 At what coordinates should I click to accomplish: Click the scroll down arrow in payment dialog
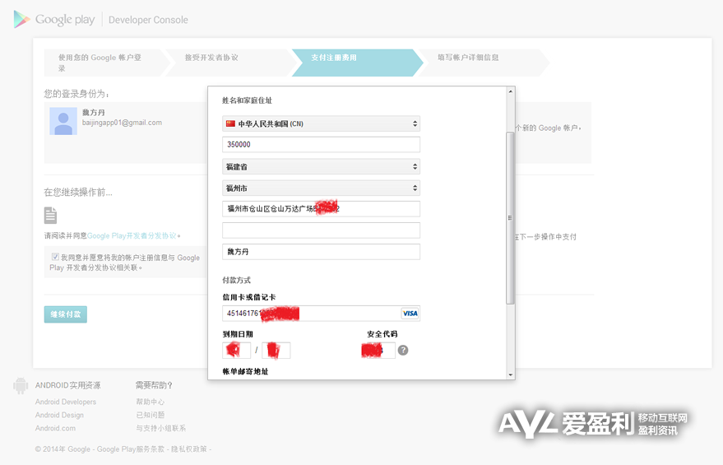coord(510,374)
